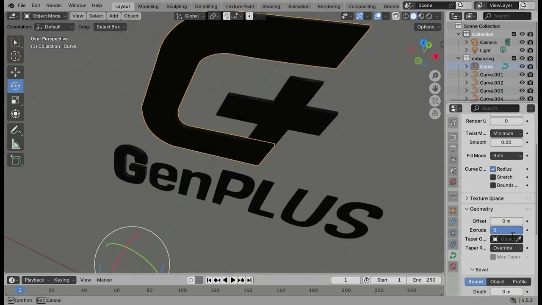Open the Object Mode dropdown
Viewport: 542px width, 305px height.
click(45, 16)
